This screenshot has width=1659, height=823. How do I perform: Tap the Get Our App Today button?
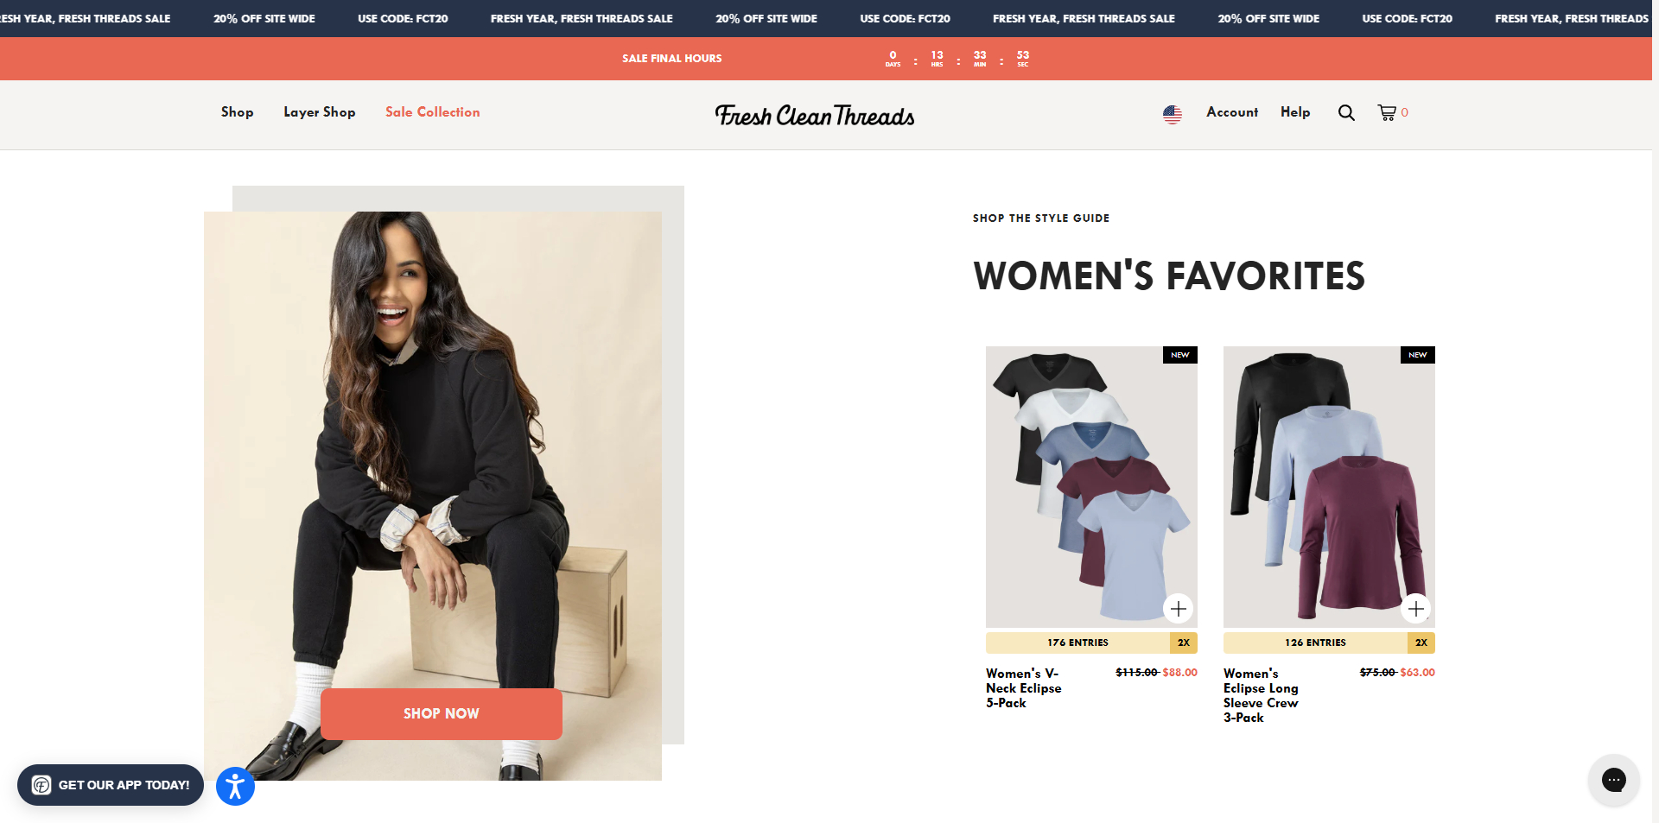tap(111, 785)
